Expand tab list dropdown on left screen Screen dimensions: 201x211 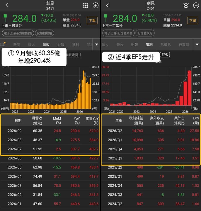[97, 45]
